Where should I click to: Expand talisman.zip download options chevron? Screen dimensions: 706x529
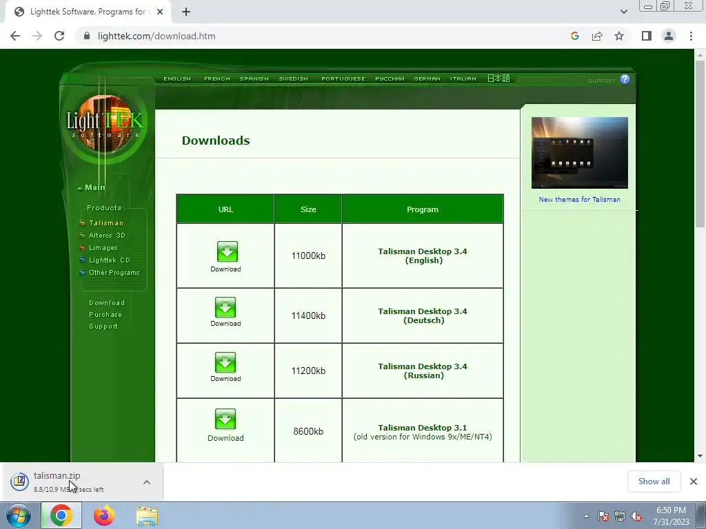(x=147, y=482)
